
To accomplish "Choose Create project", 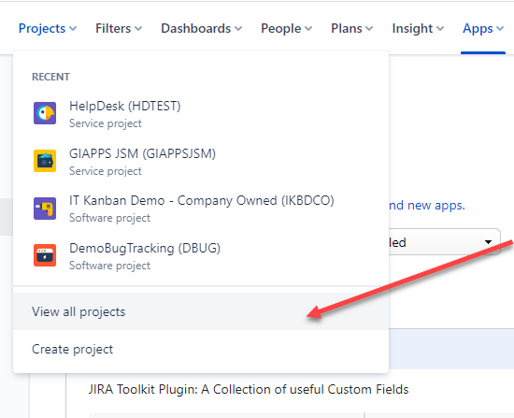I will point(201,349).
